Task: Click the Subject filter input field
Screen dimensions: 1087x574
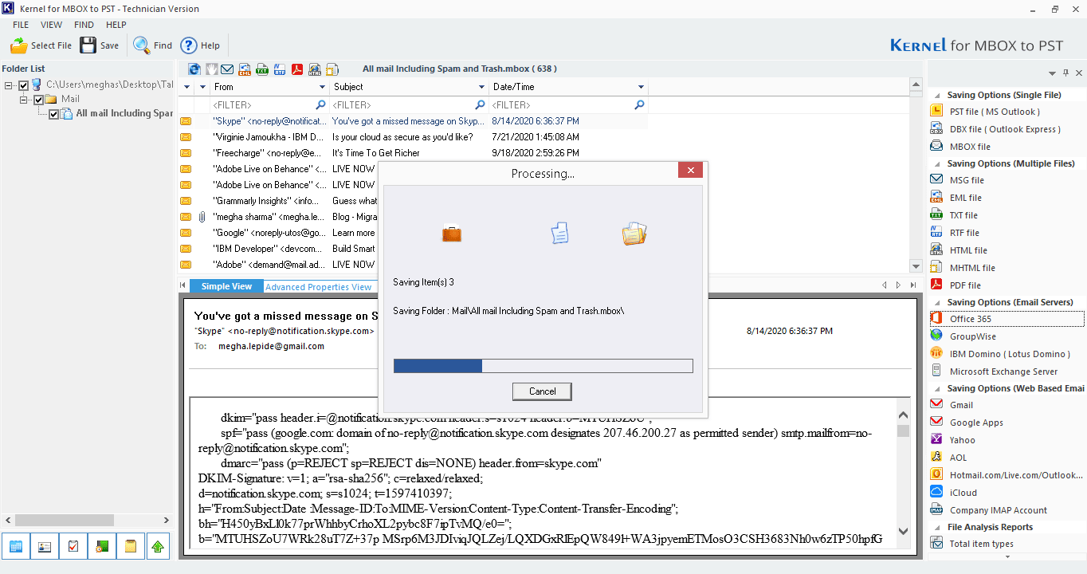Action: (x=409, y=104)
